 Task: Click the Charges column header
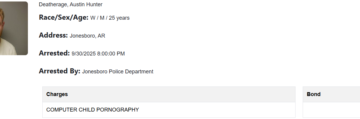[169, 94]
